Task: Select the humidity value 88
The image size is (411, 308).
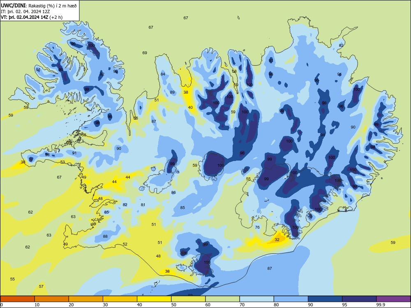Action: (x=105, y=237)
